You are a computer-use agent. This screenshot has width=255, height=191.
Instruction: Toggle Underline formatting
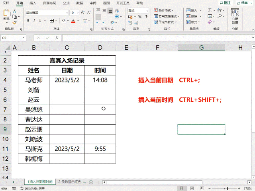[x=40, y=20]
